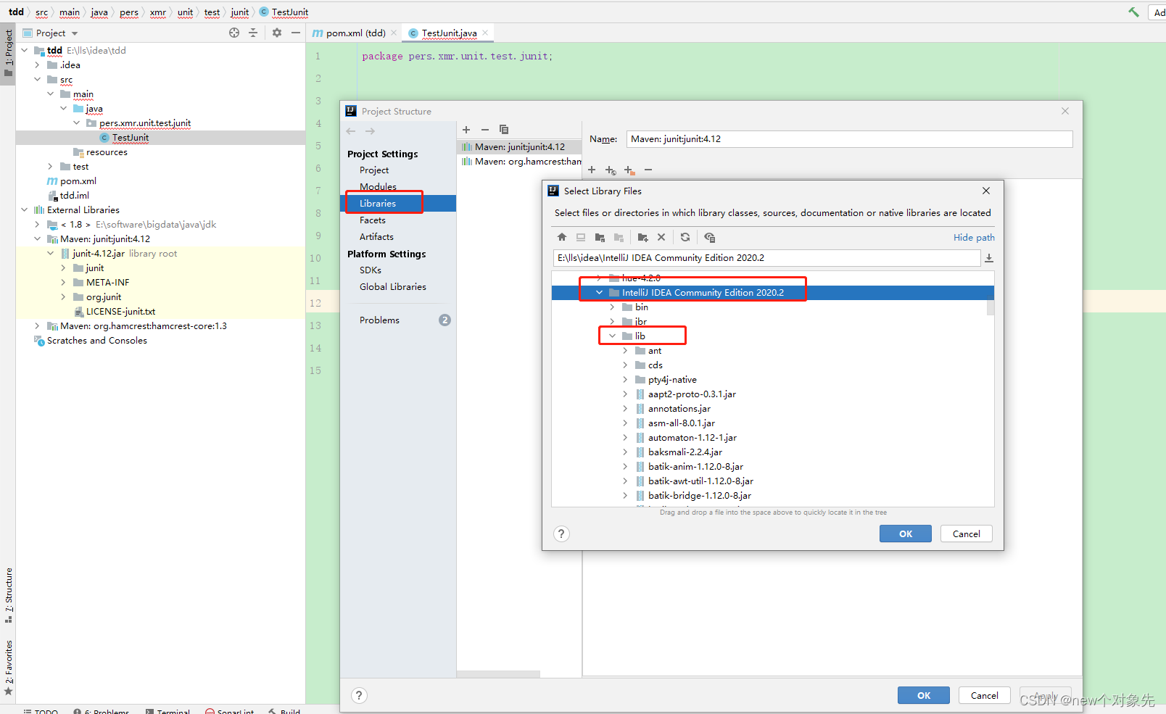Collapse External Libraries node
Image resolution: width=1166 pixels, height=714 pixels.
coord(24,209)
